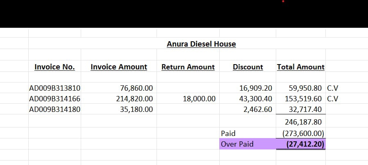Select invoice number AD009B314180 cell
The width and height of the screenshot is (368, 165).
click(55, 109)
